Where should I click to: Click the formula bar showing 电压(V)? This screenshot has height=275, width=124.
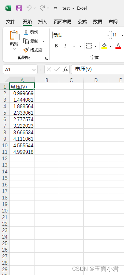pyautogui.click(x=97, y=69)
